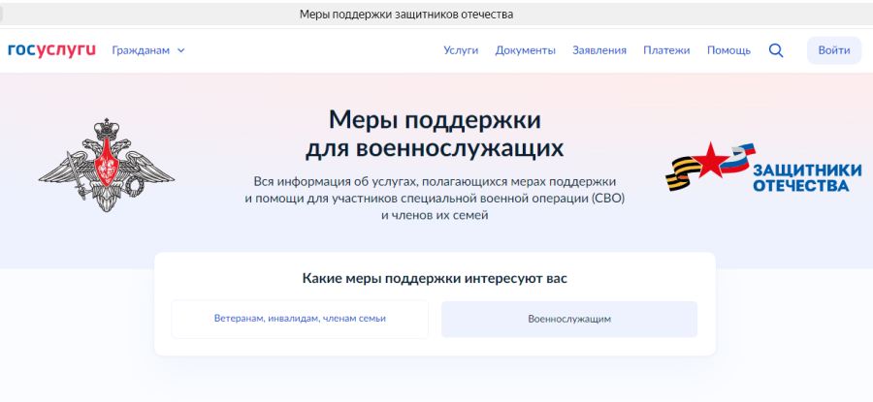Click the Какие меры поддержки интересуют вас heading

[435, 279]
